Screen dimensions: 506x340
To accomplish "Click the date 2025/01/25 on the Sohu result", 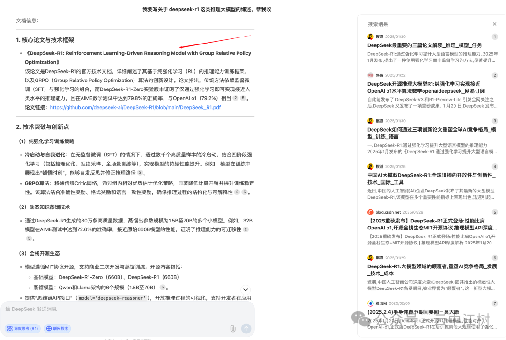I will pos(395,166).
